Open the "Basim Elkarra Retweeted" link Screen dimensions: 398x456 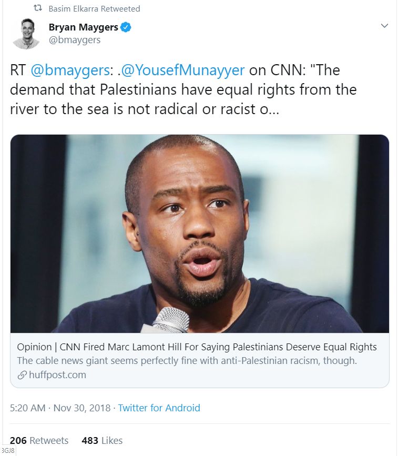[x=94, y=9]
